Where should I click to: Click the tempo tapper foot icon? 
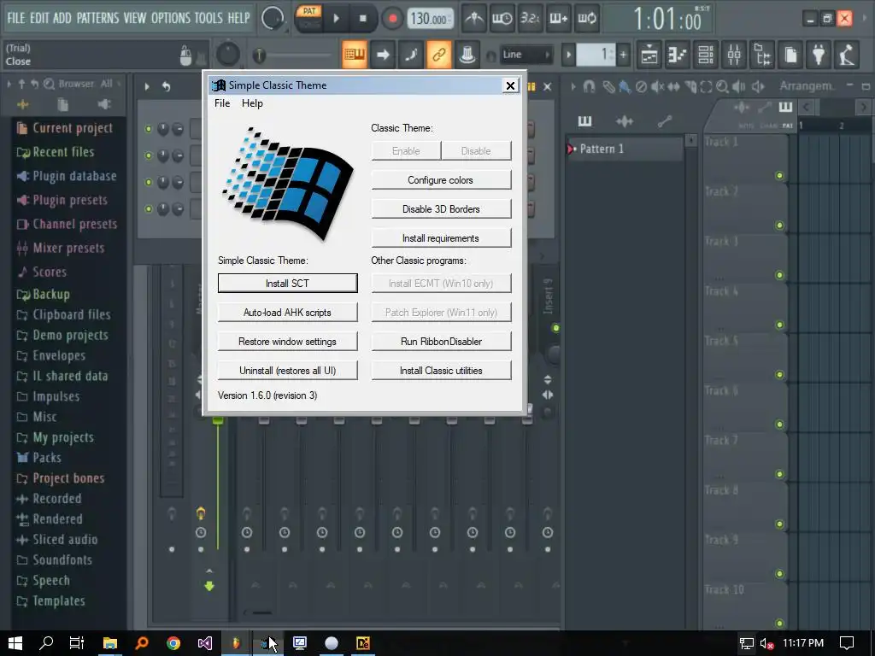click(x=847, y=55)
